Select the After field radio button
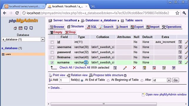The height and width of the screenshot is (106, 189). 142,80
